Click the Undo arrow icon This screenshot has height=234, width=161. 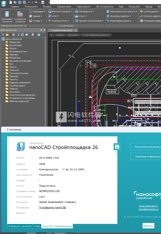pyautogui.click(x=29, y=2)
